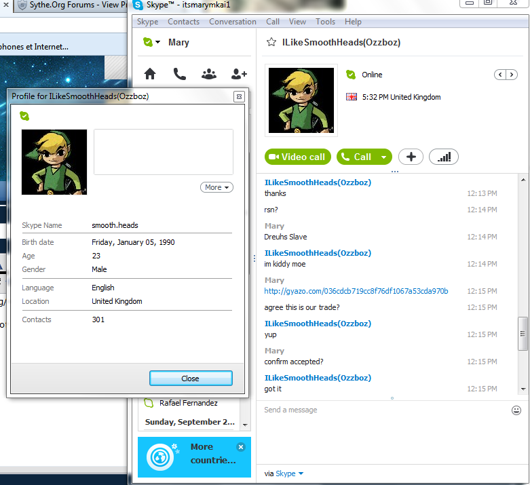Open the Conversation menu
530x485 pixels.
click(233, 22)
